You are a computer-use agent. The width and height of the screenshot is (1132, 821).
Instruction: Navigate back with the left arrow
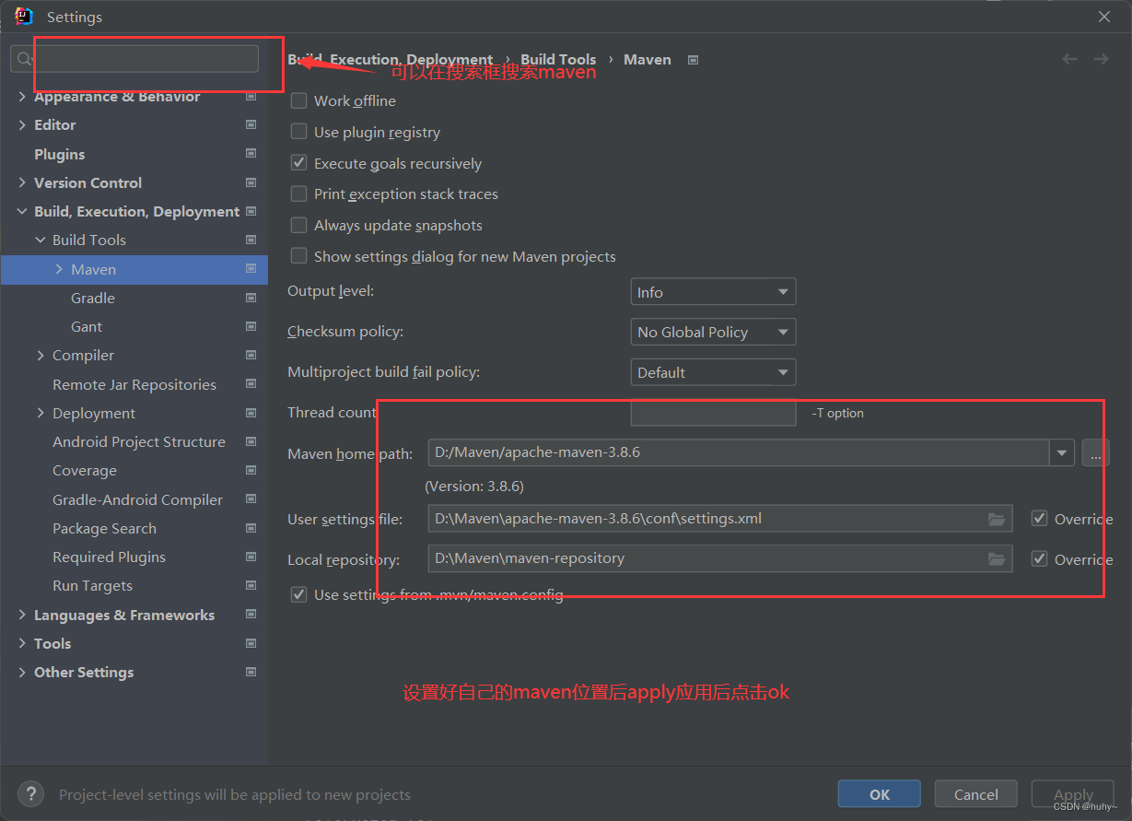pos(1069,59)
